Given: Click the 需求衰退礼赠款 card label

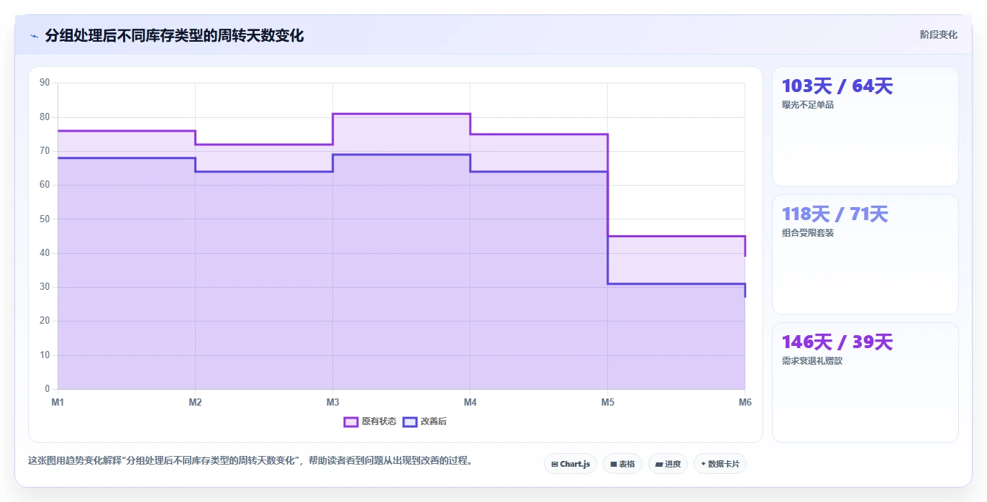Looking at the screenshot, I should point(812,361).
